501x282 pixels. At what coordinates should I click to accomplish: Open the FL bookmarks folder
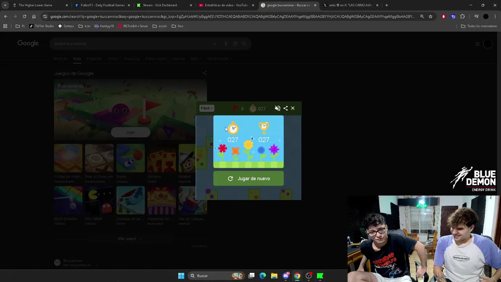coord(20,26)
